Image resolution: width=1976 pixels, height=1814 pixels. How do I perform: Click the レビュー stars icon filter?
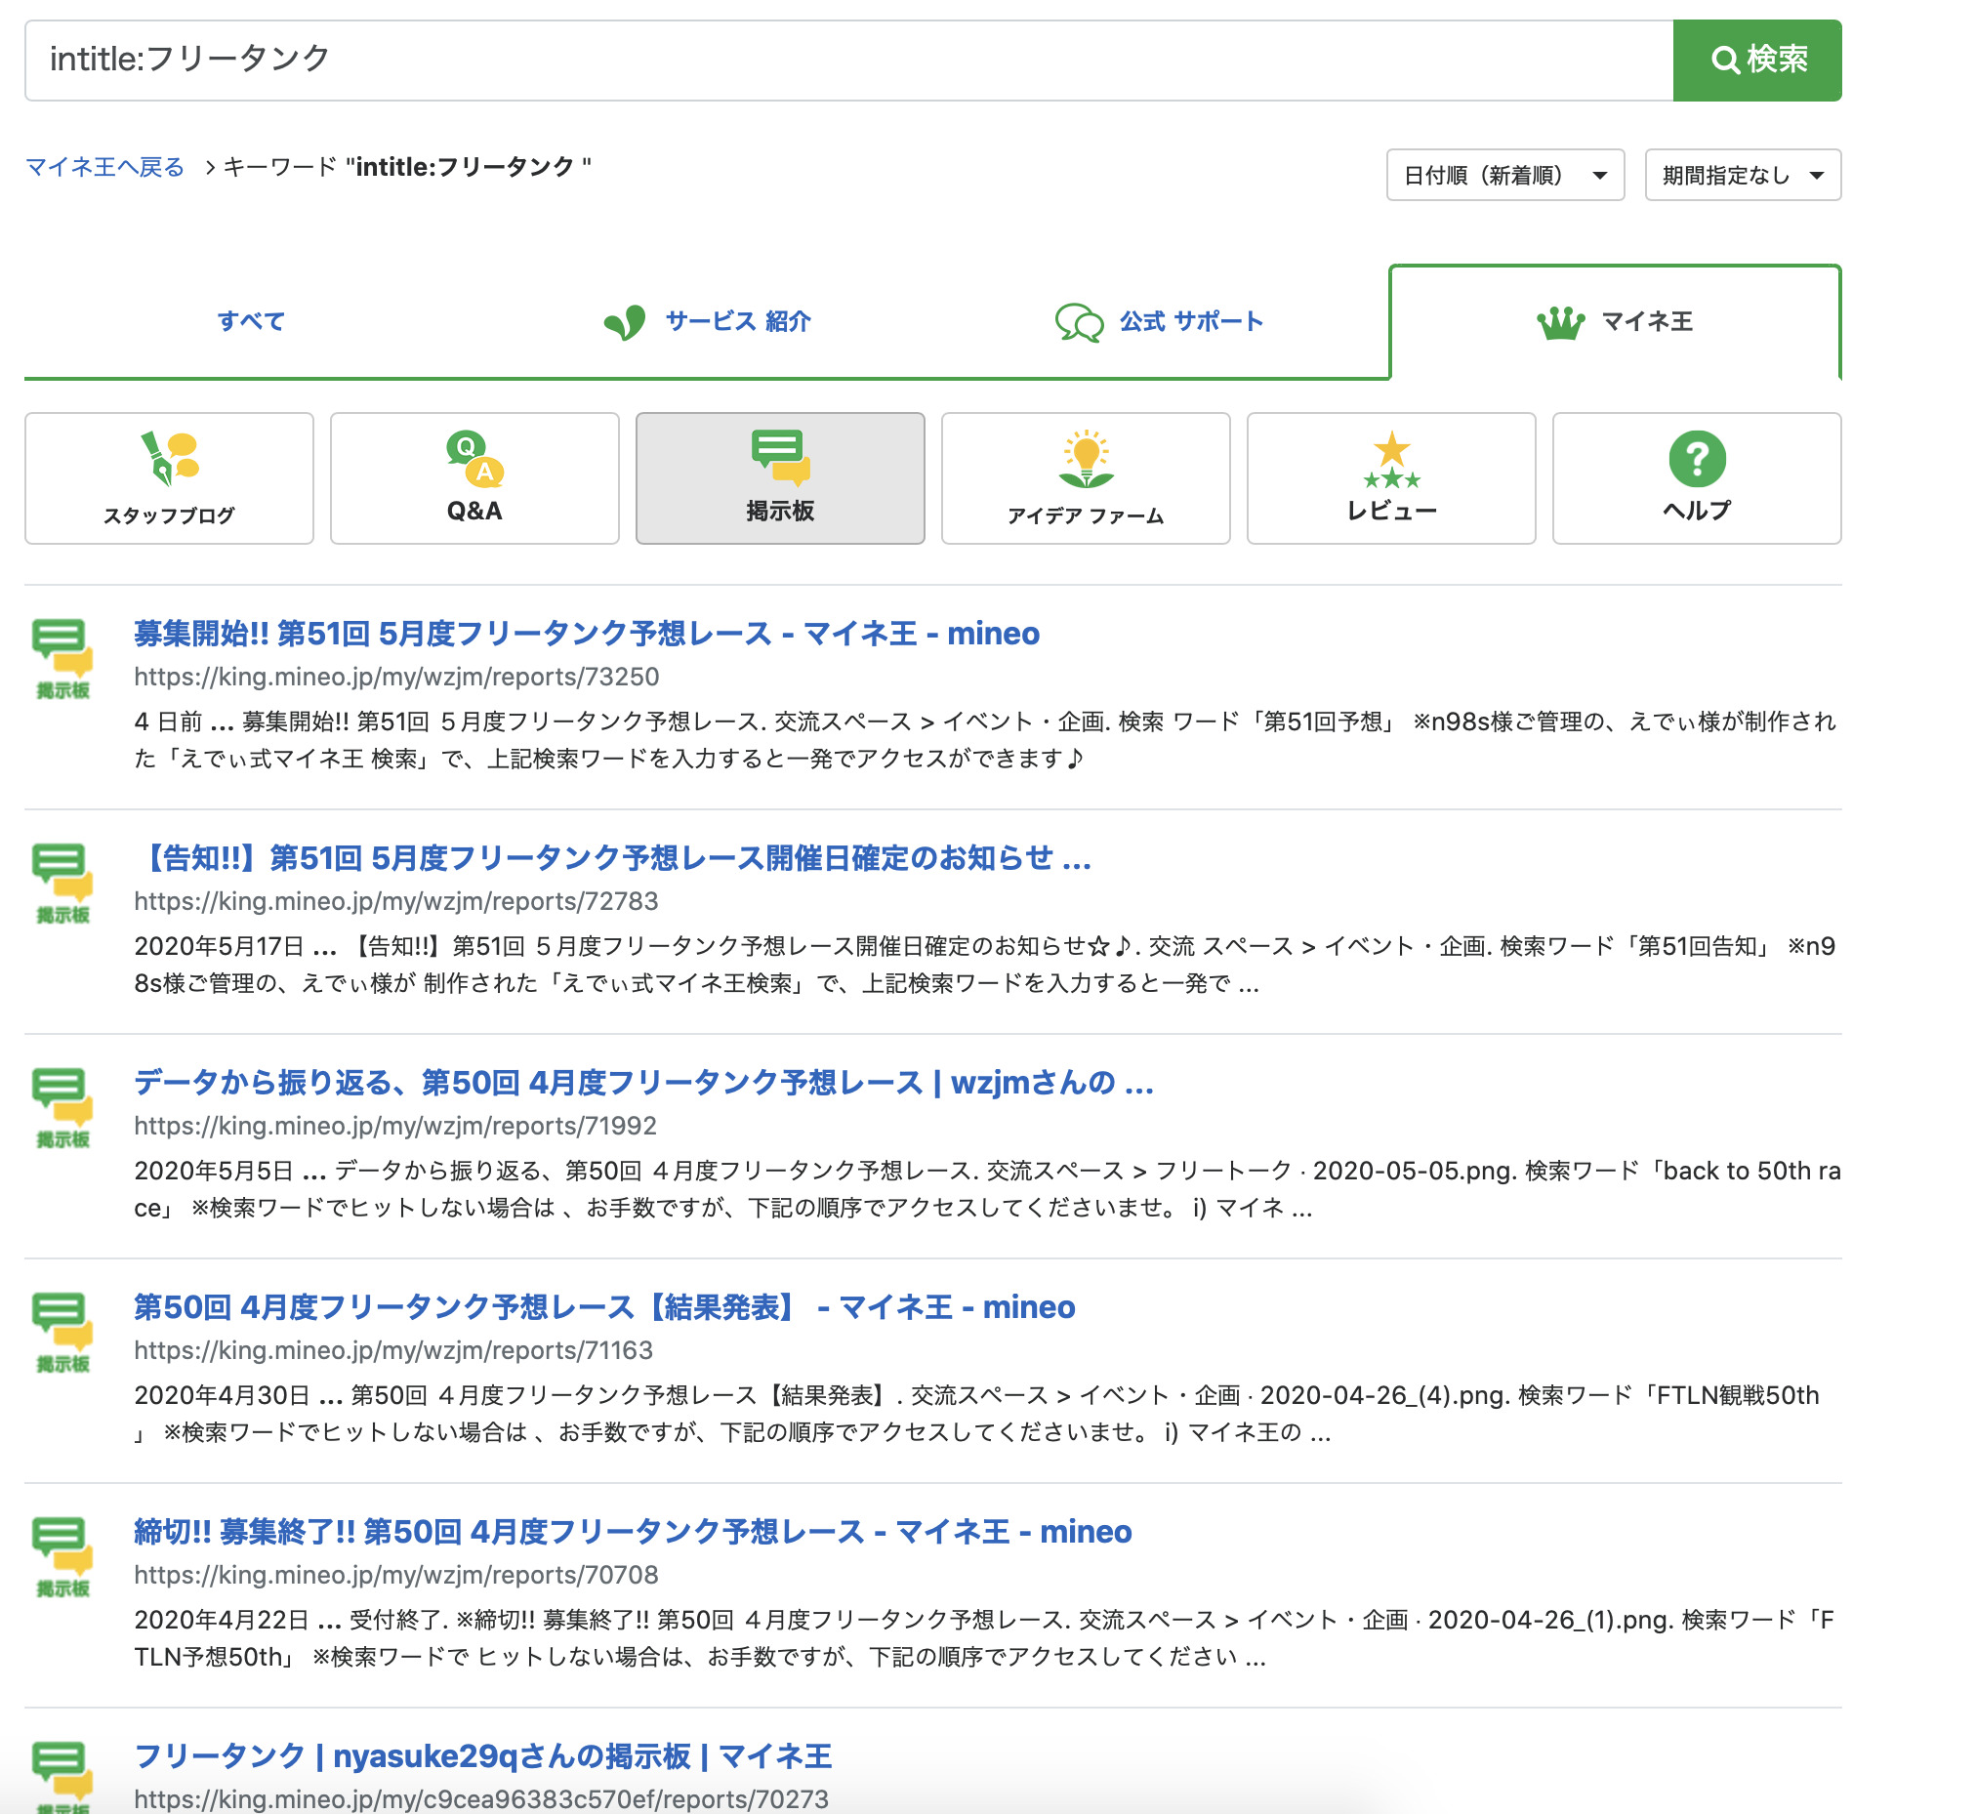point(1390,478)
